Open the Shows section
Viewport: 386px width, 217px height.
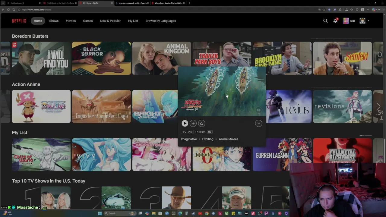click(54, 21)
